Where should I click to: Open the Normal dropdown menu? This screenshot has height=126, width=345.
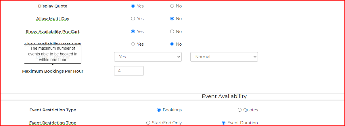coord(224,57)
